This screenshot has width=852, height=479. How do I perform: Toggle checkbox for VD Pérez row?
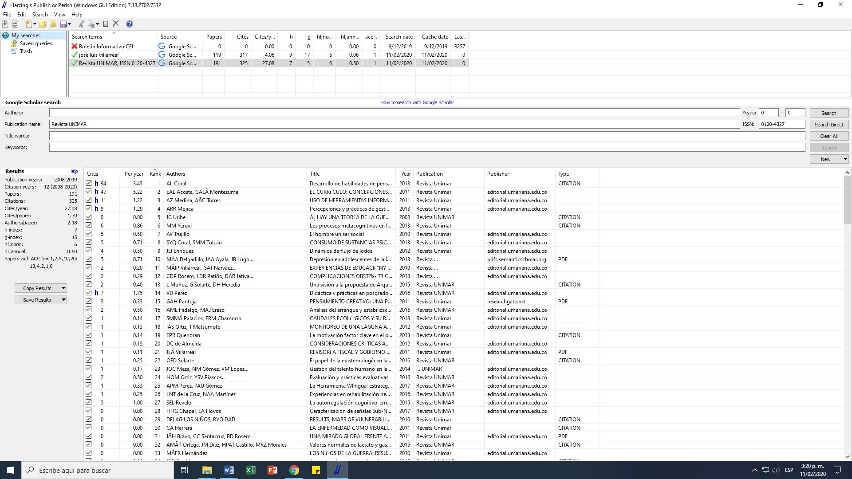89,293
